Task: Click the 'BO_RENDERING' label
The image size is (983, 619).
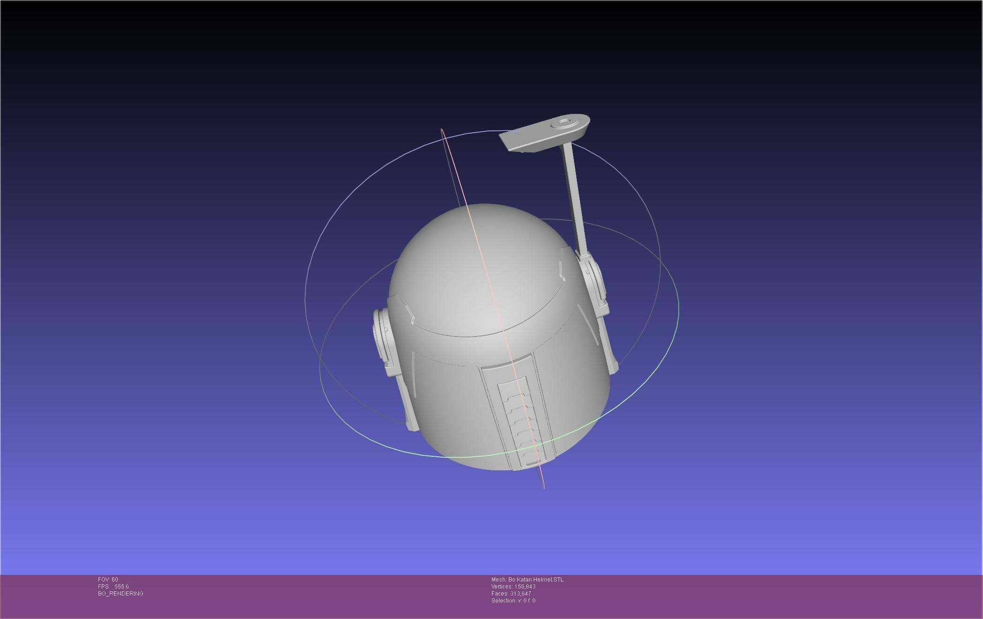Action: (x=121, y=594)
